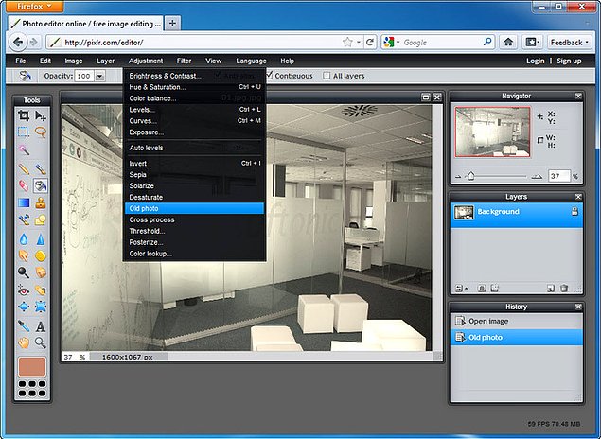This screenshot has width=601, height=439.
Task: Select the Crop tool
Action: (24, 115)
